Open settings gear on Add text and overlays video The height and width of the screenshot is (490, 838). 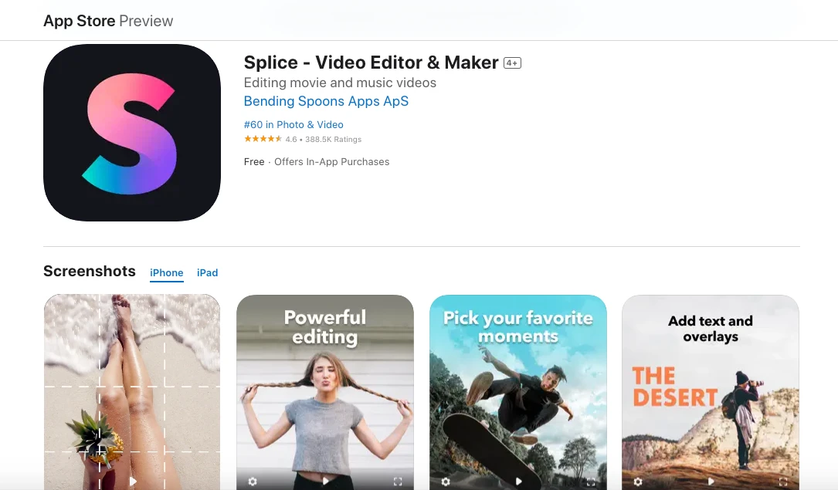point(638,482)
